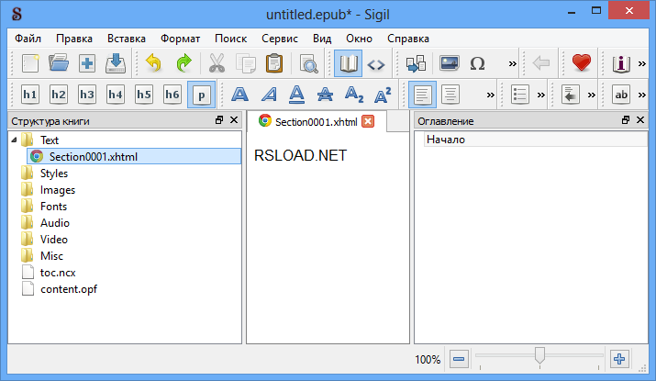This screenshot has height=381, width=656.
Task: Zoom in with plus button
Action: tap(619, 359)
